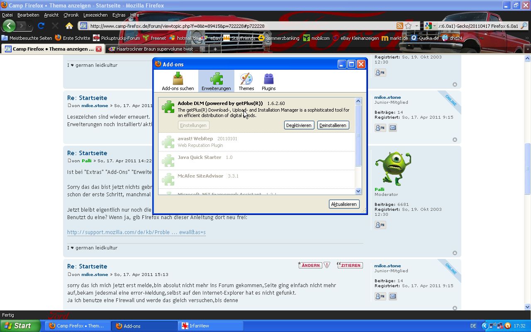Subscribe via the RSS feed icon
531x332 pixels.
[x=399, y=26]
